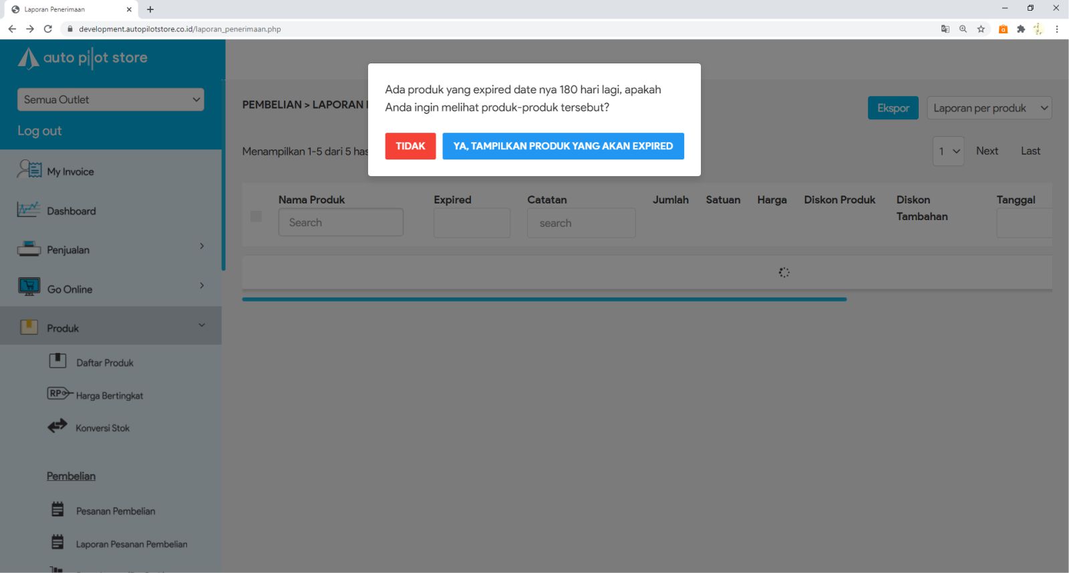Open the Dashboard chart icon

[x=29, y=209]
